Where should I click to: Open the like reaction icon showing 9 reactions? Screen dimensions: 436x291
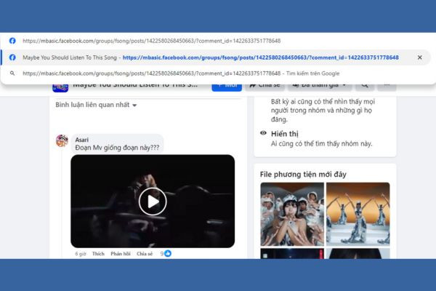168,253
